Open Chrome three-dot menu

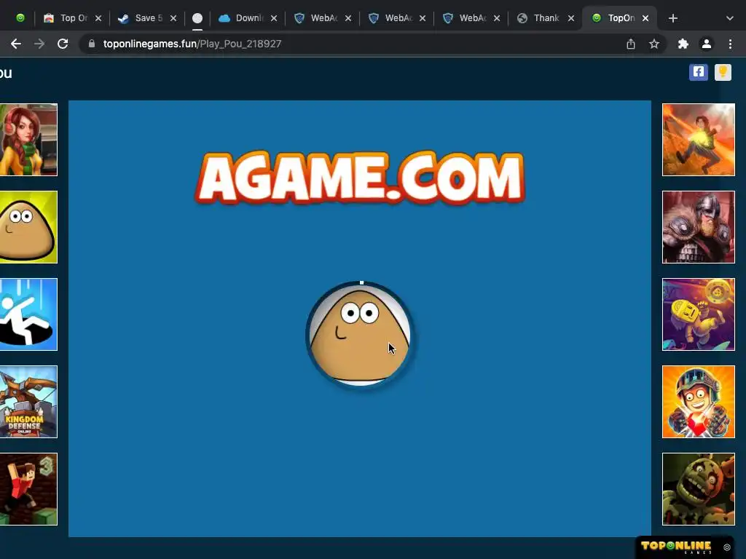click(x=730, y=44)
